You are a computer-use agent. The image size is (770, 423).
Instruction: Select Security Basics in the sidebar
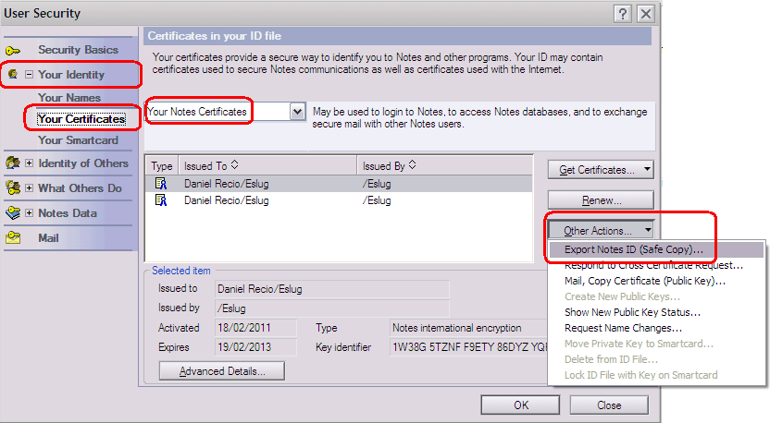coord(78,50)
